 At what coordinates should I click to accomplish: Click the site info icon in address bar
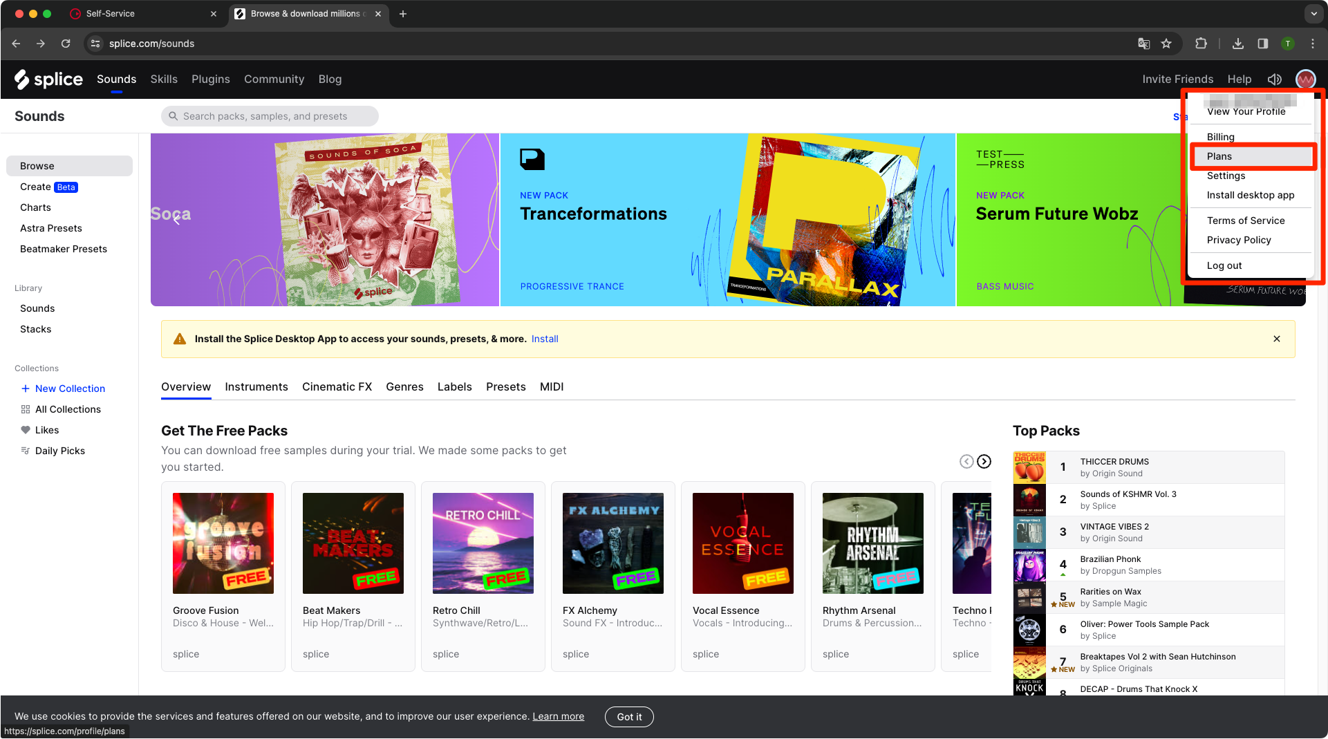click(x=95, y=44)
